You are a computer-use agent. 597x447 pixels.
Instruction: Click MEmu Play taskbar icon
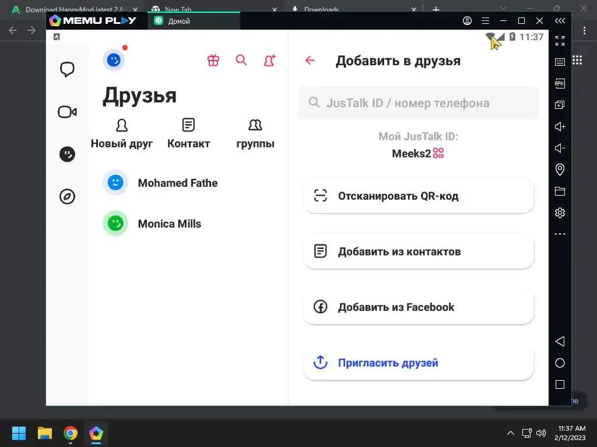point(96,433)
